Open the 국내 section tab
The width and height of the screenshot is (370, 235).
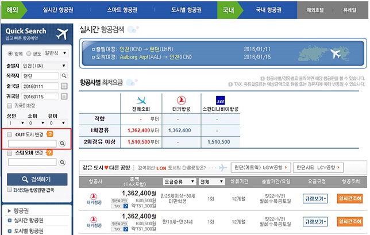(228, 10)
